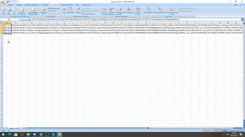This screenshot has height=137, width=245.
Task: Switch to the View tab
Action: point(77,5)
